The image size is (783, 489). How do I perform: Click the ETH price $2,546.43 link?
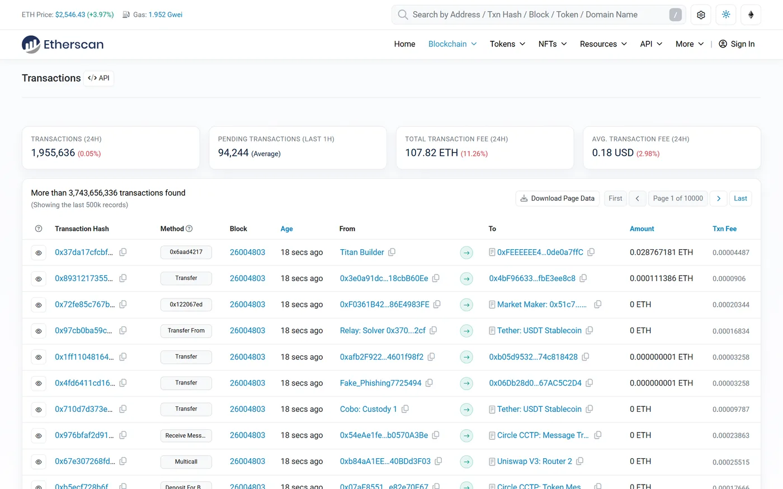point(84,15)
